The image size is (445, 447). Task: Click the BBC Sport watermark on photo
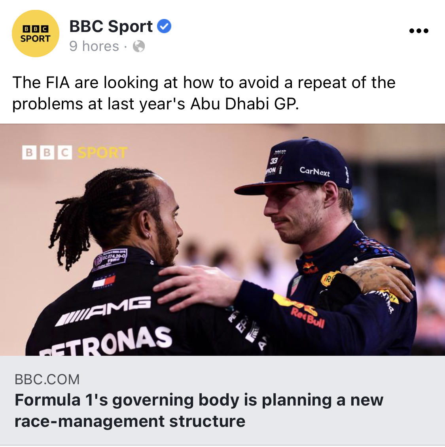tap(75, 152)
